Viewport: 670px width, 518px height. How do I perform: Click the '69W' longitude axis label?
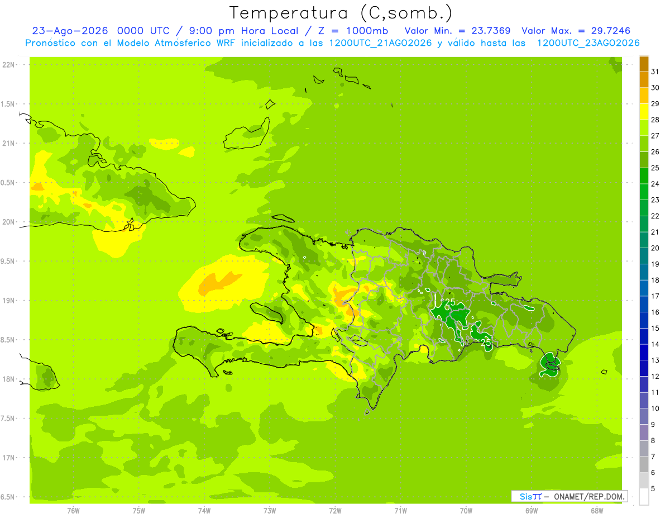(532, 510)
